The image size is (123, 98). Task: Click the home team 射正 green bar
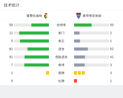tap(34, 41)
